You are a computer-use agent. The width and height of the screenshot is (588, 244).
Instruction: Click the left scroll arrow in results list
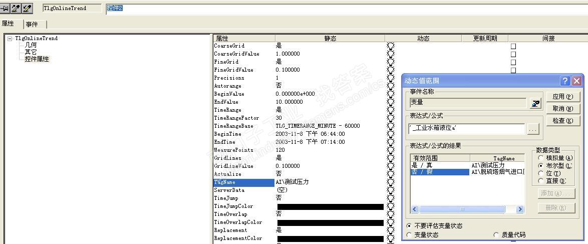[x=415, y=209]
